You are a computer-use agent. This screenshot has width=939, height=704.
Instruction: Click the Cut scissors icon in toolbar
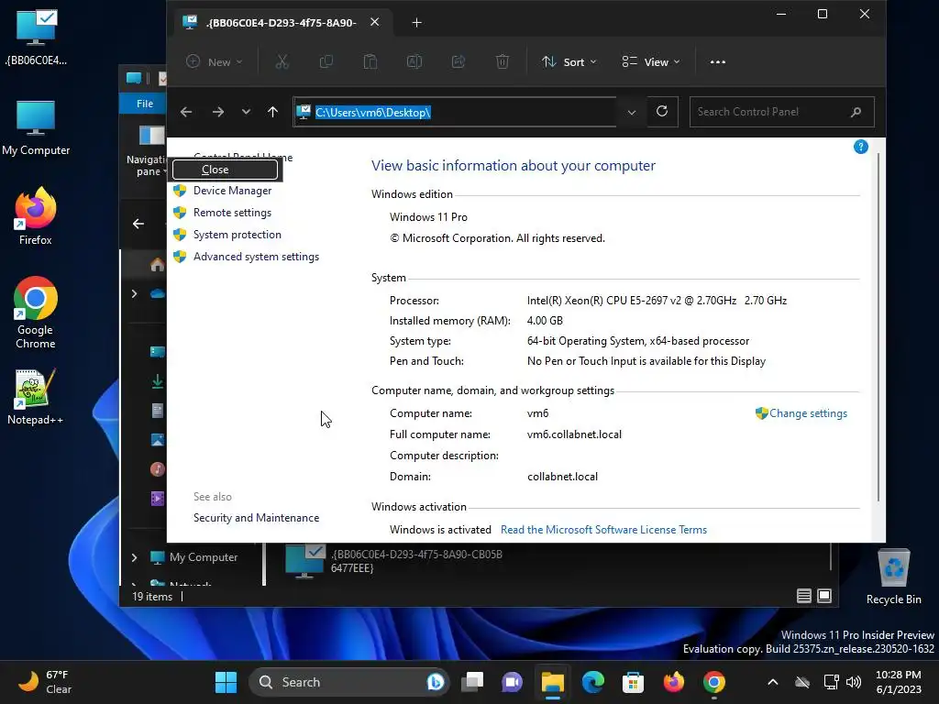click(x=282, y=61)
